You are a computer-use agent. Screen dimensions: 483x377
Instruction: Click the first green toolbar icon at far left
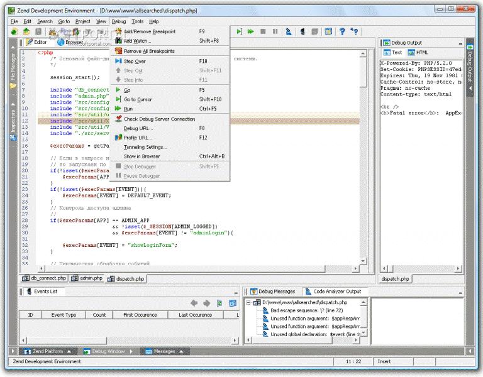point(14,31)
